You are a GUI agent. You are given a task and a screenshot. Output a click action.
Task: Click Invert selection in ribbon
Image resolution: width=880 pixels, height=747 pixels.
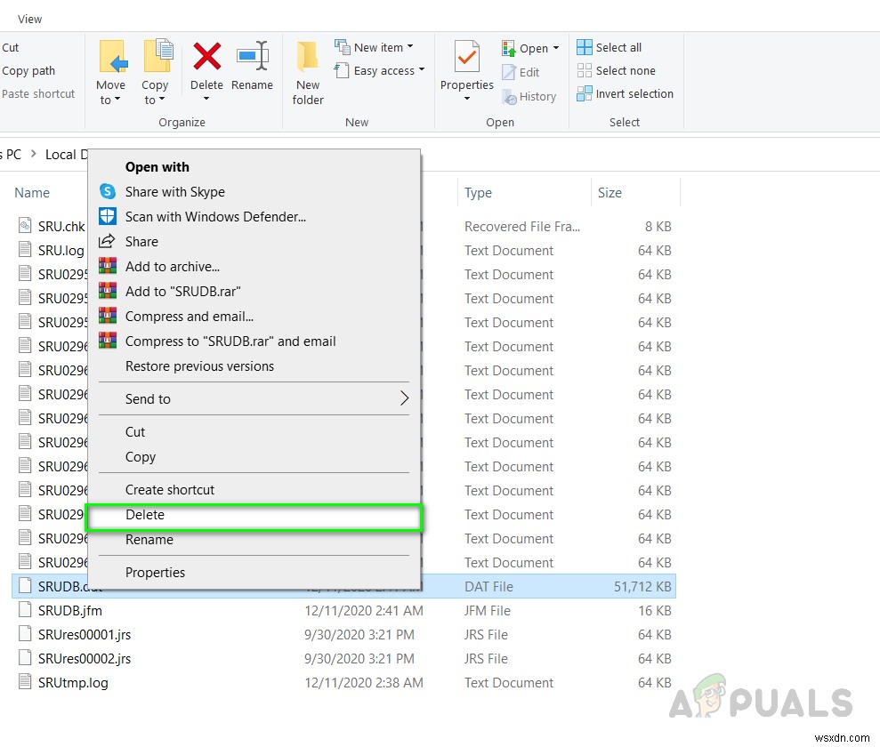click(x=625, y=93)
